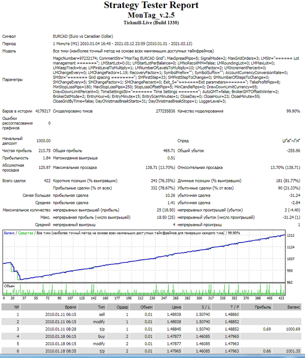Click the 'Смоделировано тиков' label
The height and width of the screenshot is (358, 305).
point(73,111)
